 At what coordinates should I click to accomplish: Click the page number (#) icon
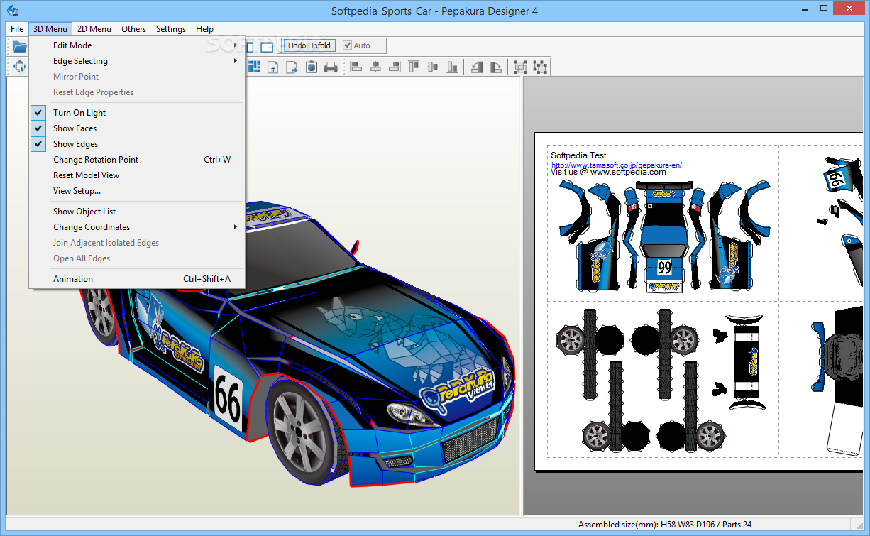click(272, 67)
